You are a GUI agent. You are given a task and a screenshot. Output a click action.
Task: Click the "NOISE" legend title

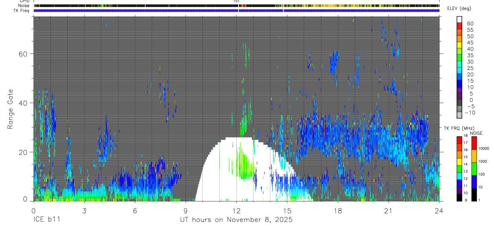(x=476, y=134)
